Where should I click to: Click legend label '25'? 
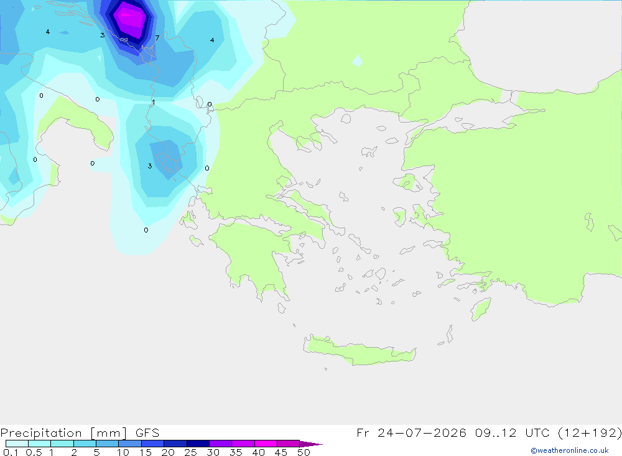point(190,452)
